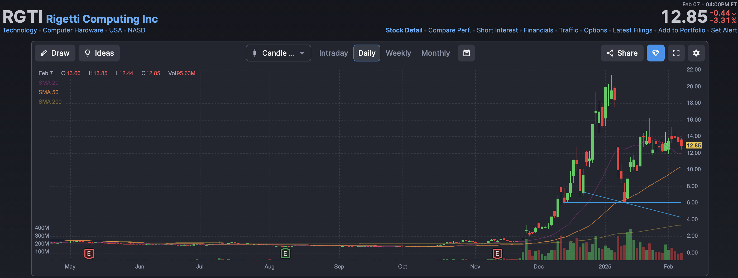The width and height of the screenshot is (738, 278).
Task: Click the lightbulb icon in Ideas button
Action: [x=88, y=53]
